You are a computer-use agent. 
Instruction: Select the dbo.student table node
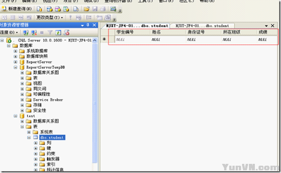52,137
